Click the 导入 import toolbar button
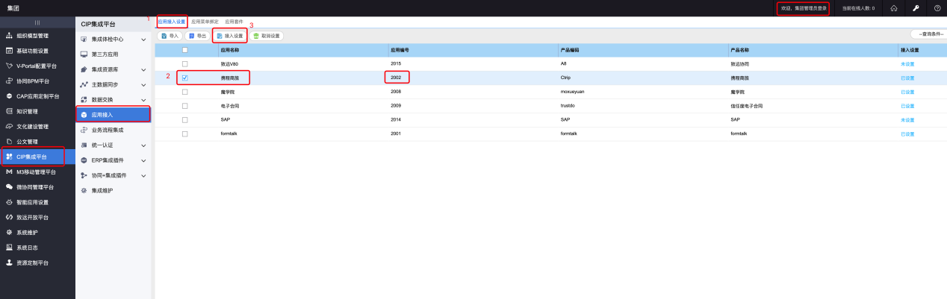This screenshot has height=299, width=947. click(x=170, y=36)
